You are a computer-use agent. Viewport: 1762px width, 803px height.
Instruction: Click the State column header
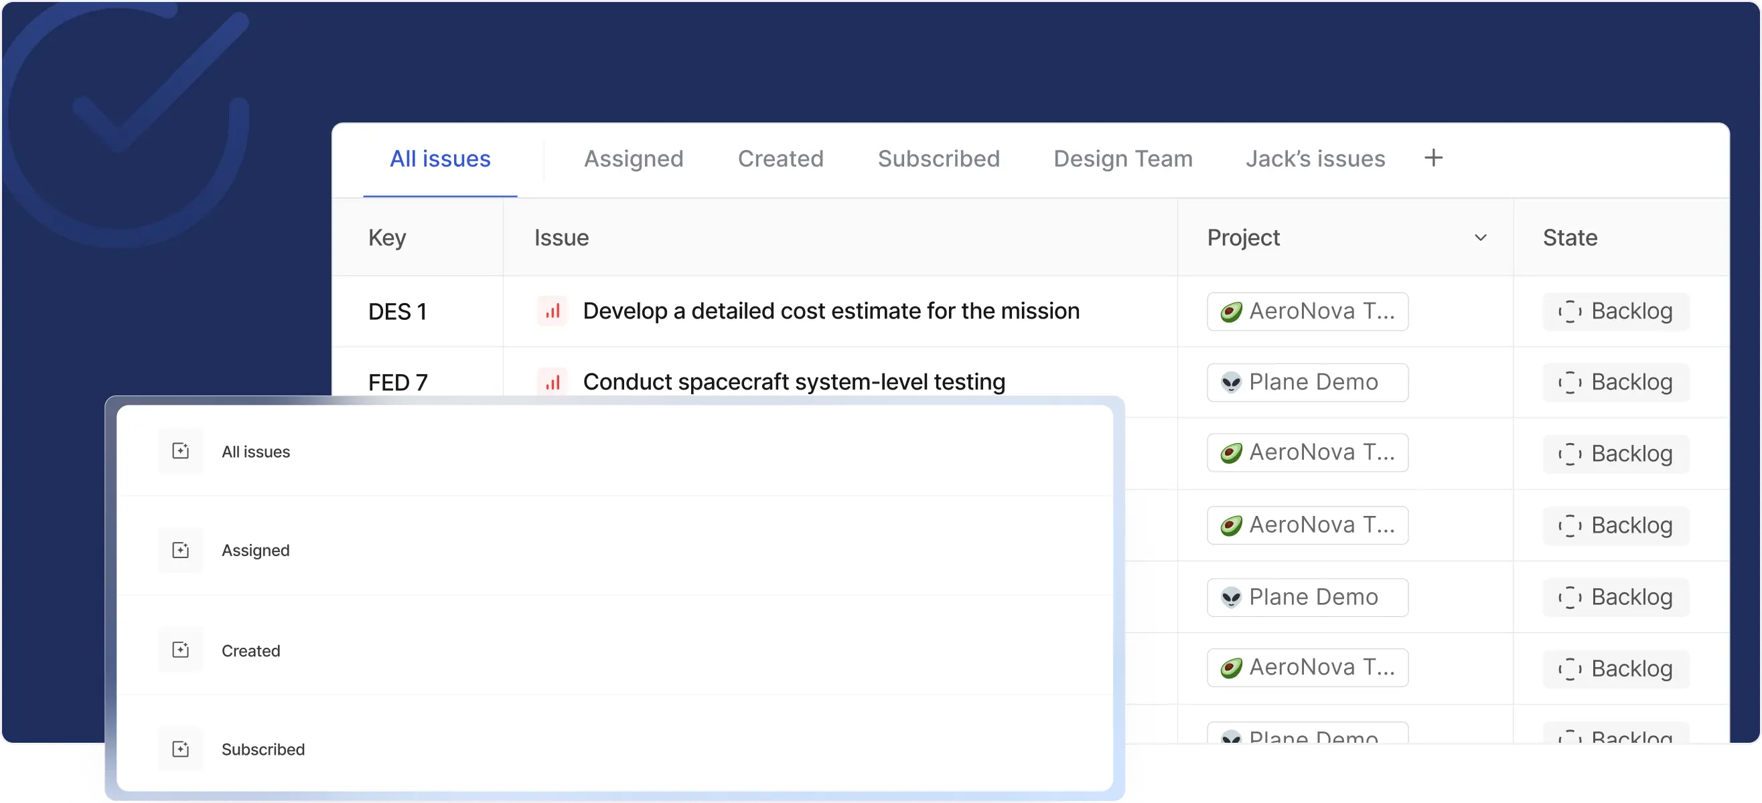point(1570,238)
